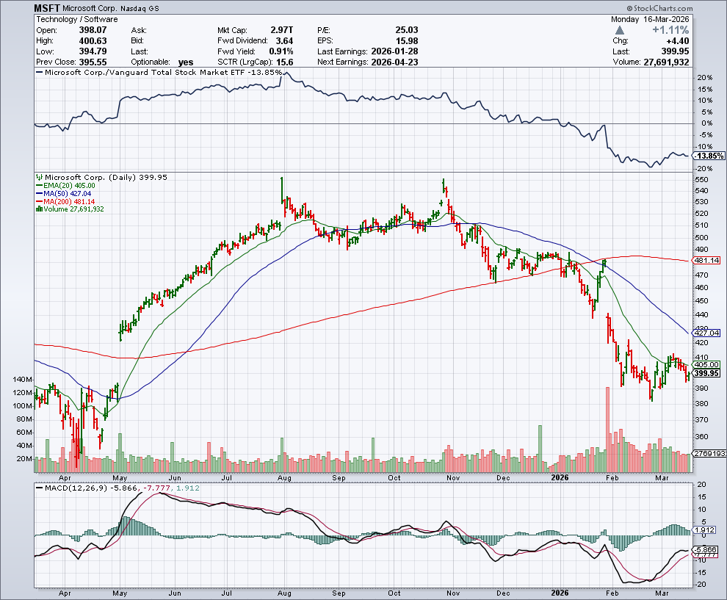The image size is (727, 600).
Task: Click the Last price 399.95 in header
Action: (x=675, y=51)
